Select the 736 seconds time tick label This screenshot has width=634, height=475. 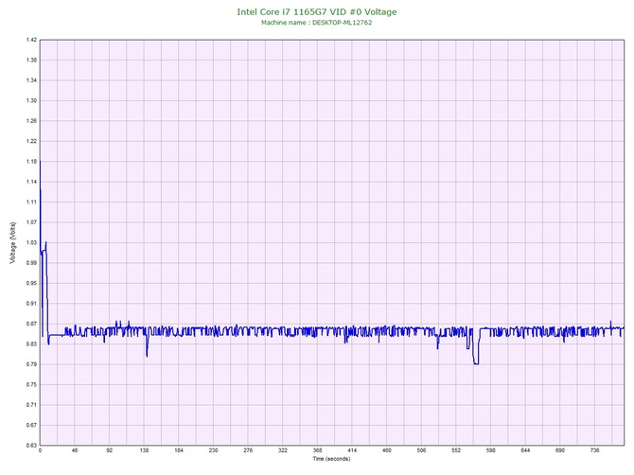[595, 450]
